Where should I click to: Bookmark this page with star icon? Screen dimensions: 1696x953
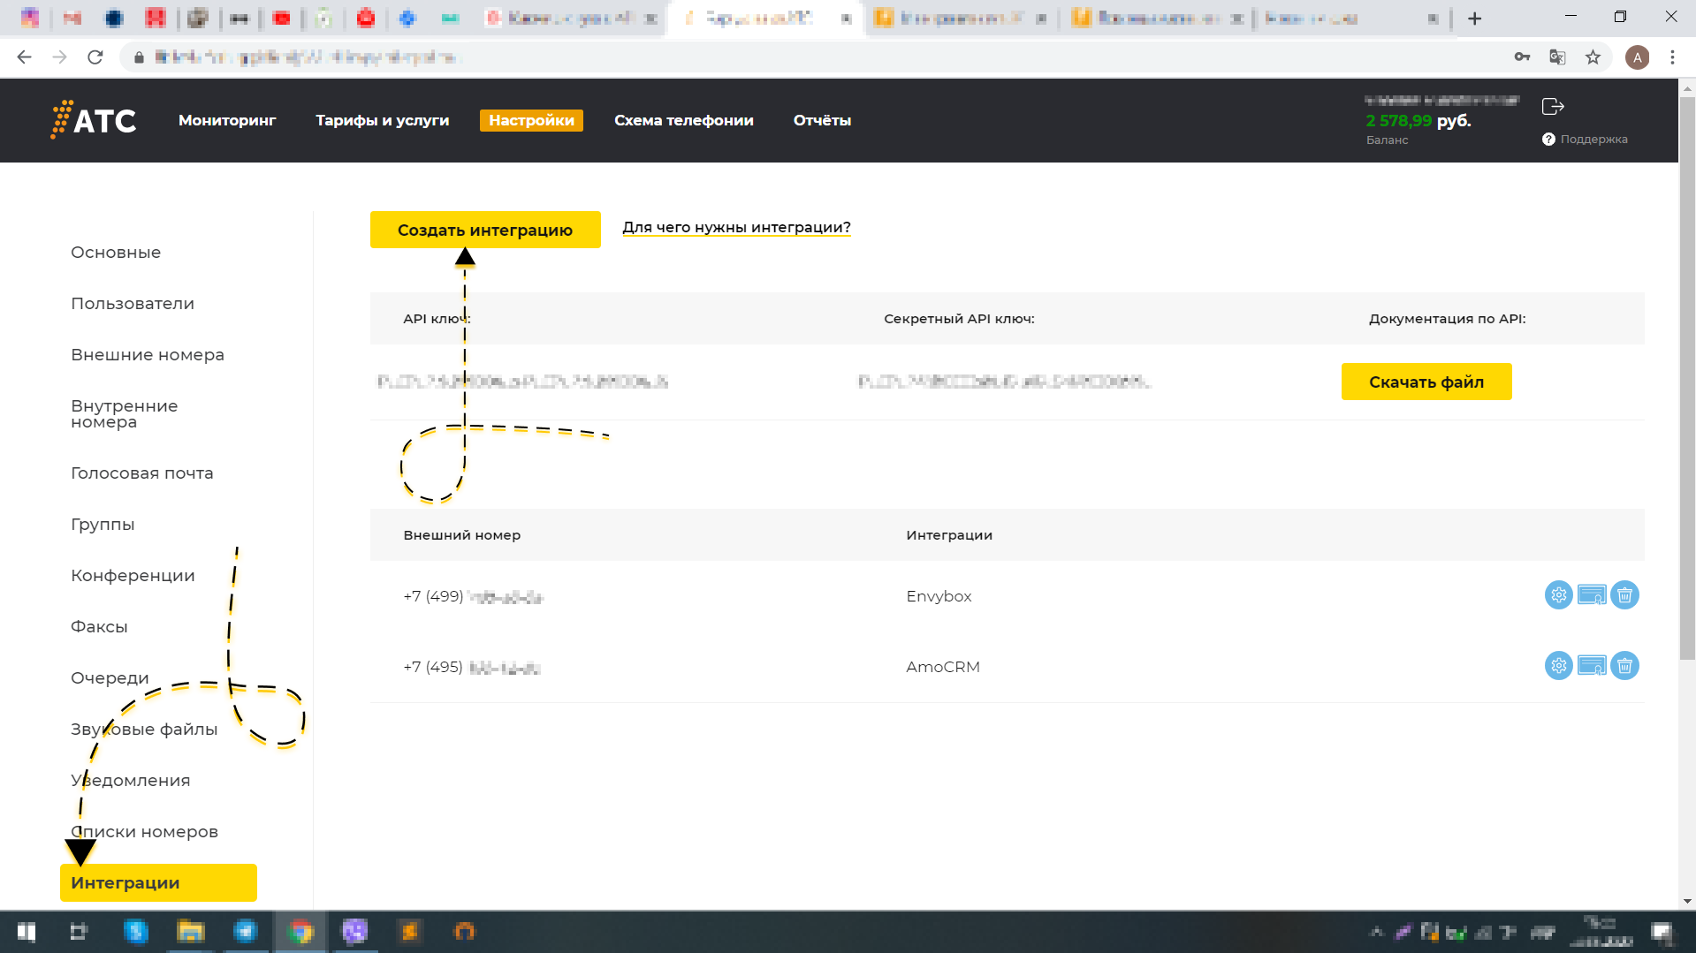tap(1593, 57)
